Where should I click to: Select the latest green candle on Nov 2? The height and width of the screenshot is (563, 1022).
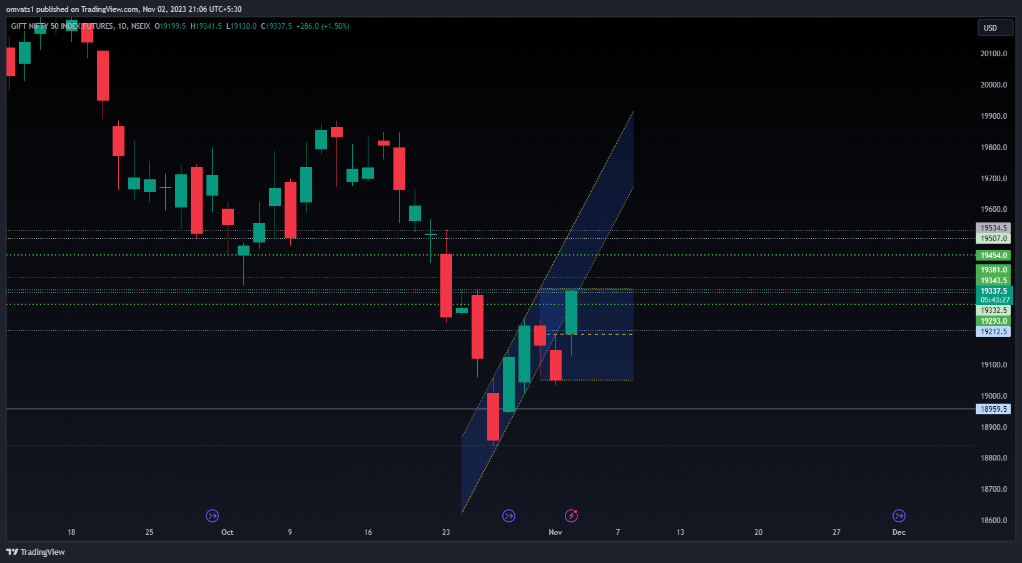(x=571, y=312)
